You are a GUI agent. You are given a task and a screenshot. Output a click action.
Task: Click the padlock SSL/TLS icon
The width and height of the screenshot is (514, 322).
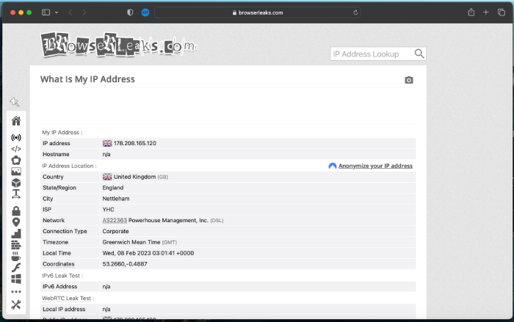[x=16, y=211]
